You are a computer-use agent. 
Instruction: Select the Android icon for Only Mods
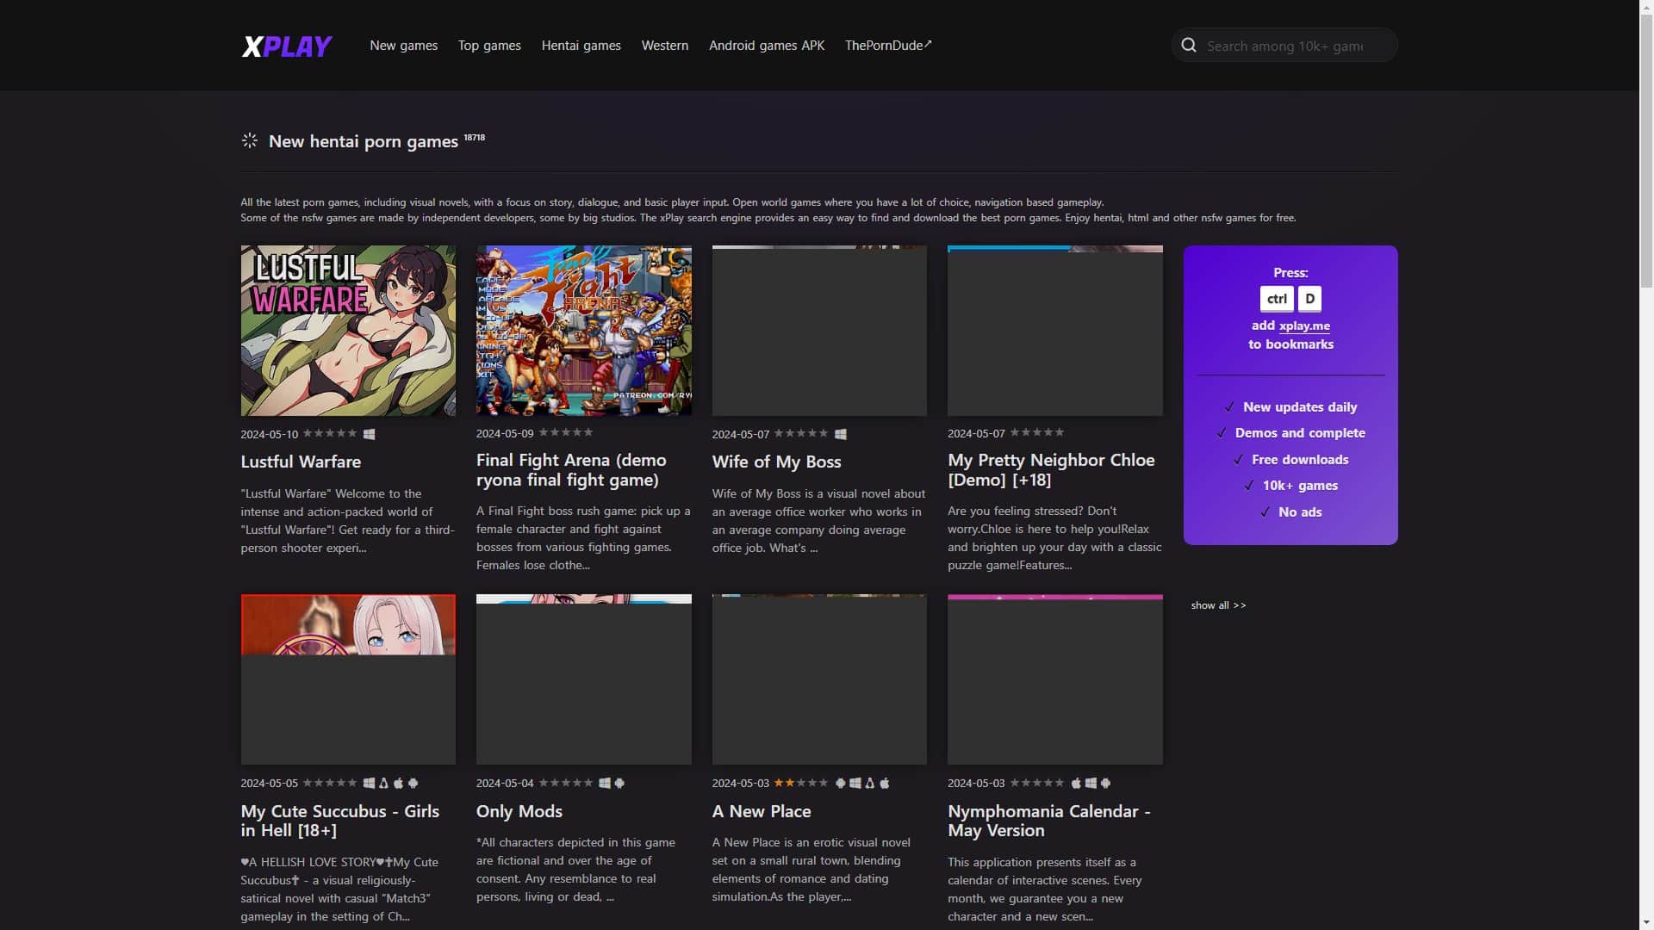(x=619, y=783)
